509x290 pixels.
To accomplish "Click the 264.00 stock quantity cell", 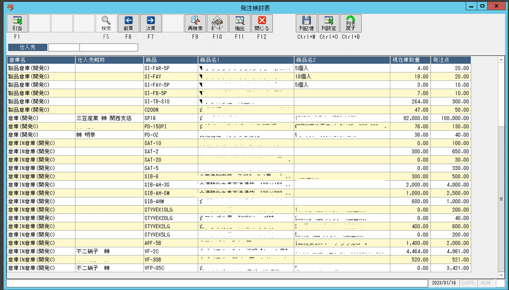I will (410, 102).
